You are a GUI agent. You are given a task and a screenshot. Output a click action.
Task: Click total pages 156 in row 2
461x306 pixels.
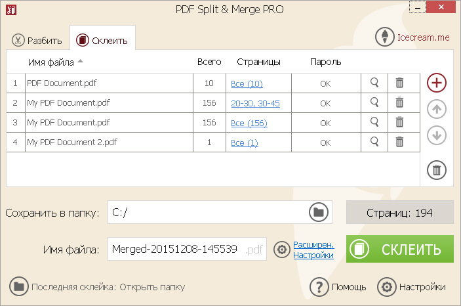tap(209, 103)
